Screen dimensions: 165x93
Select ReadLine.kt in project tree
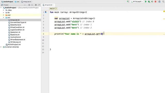(x=15, y=35)
